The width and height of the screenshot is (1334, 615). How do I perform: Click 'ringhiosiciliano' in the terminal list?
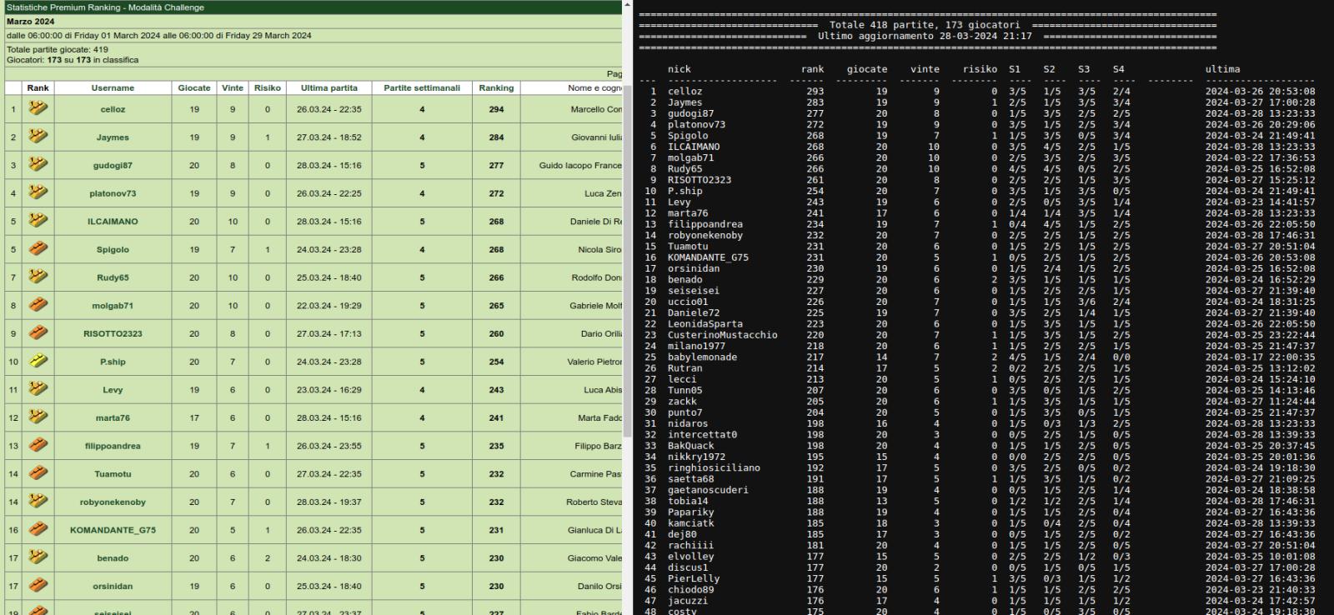(x=714, y=467)
